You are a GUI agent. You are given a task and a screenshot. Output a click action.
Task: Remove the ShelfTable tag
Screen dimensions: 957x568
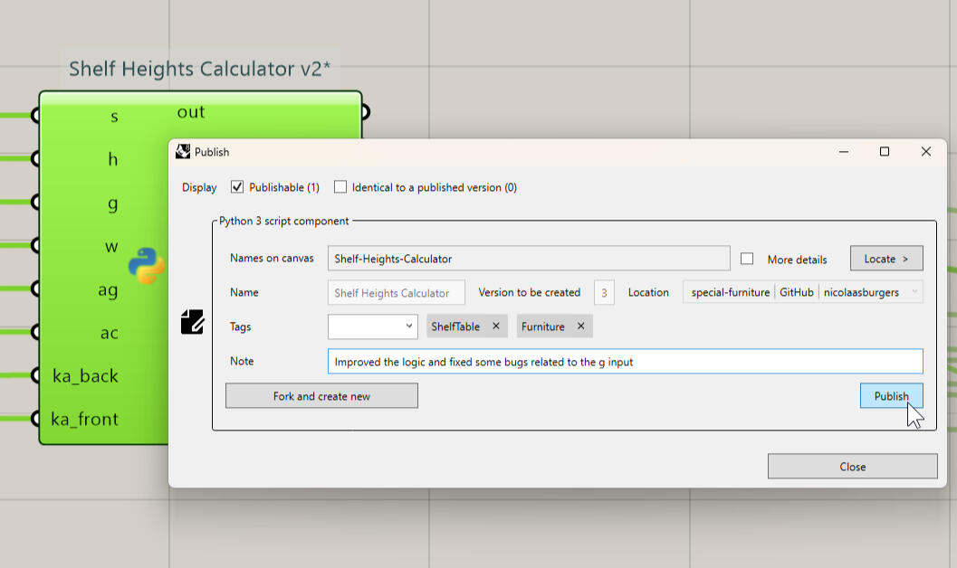(496, 326)
